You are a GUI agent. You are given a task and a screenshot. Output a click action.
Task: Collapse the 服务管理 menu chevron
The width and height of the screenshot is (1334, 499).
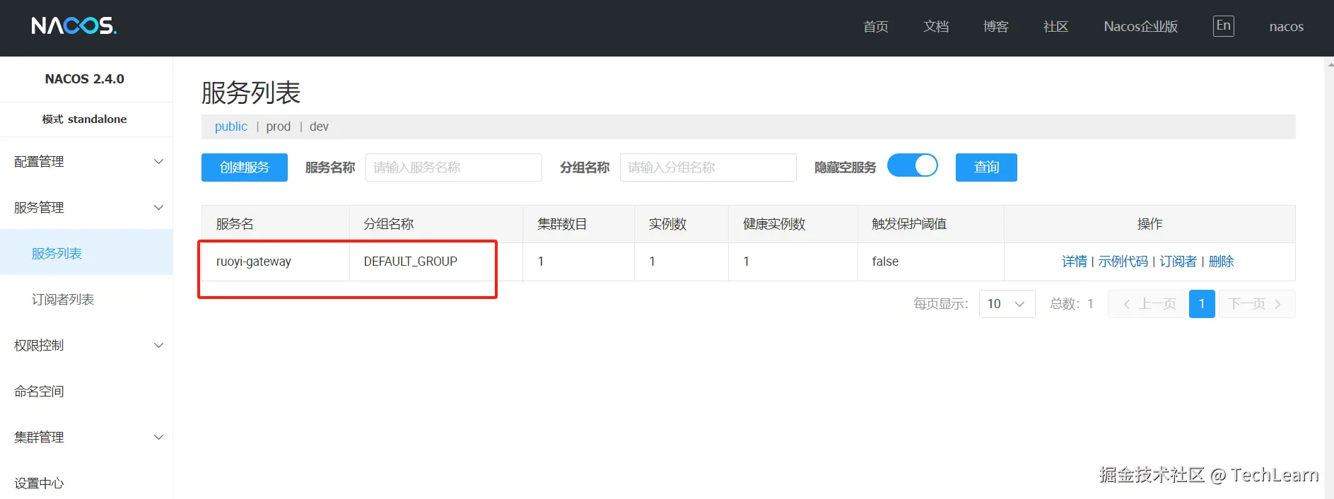[x=159, y=208]
